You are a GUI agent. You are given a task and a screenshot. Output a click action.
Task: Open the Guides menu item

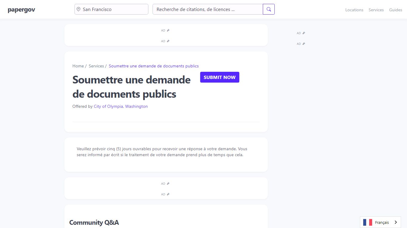click(x=396, y=10)
